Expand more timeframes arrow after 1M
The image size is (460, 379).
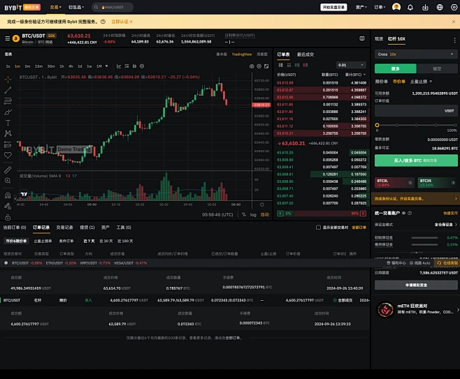106,66
